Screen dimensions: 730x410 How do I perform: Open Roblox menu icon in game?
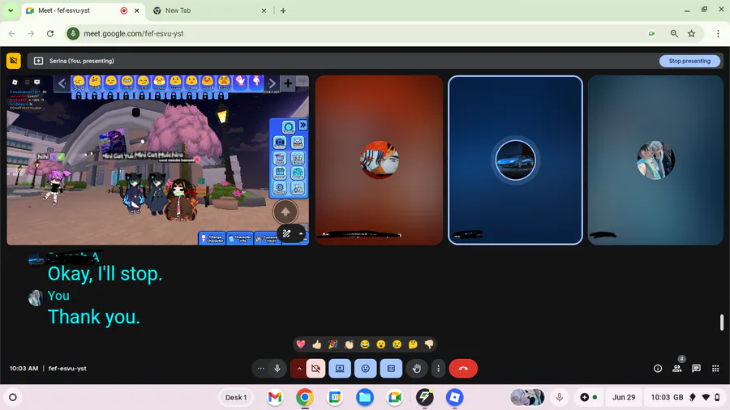pos(15,83)
